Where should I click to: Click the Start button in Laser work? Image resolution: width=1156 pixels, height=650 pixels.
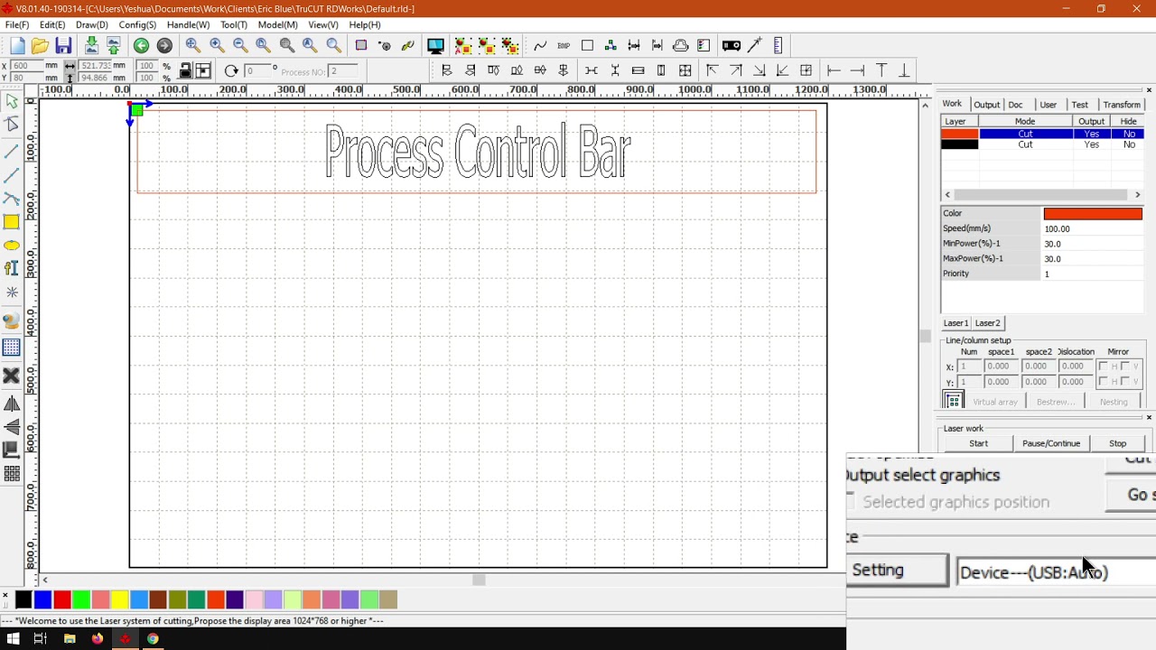click(x=978, y=443)
